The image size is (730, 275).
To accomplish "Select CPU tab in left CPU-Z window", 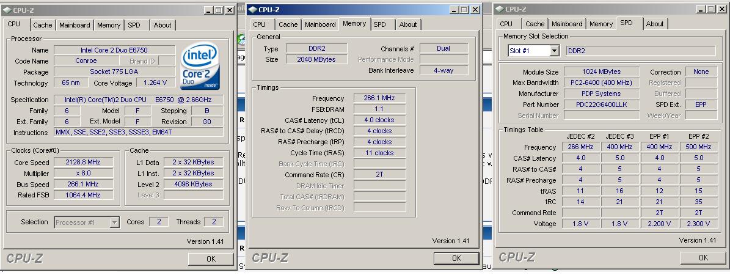I will tap(14, 24).
